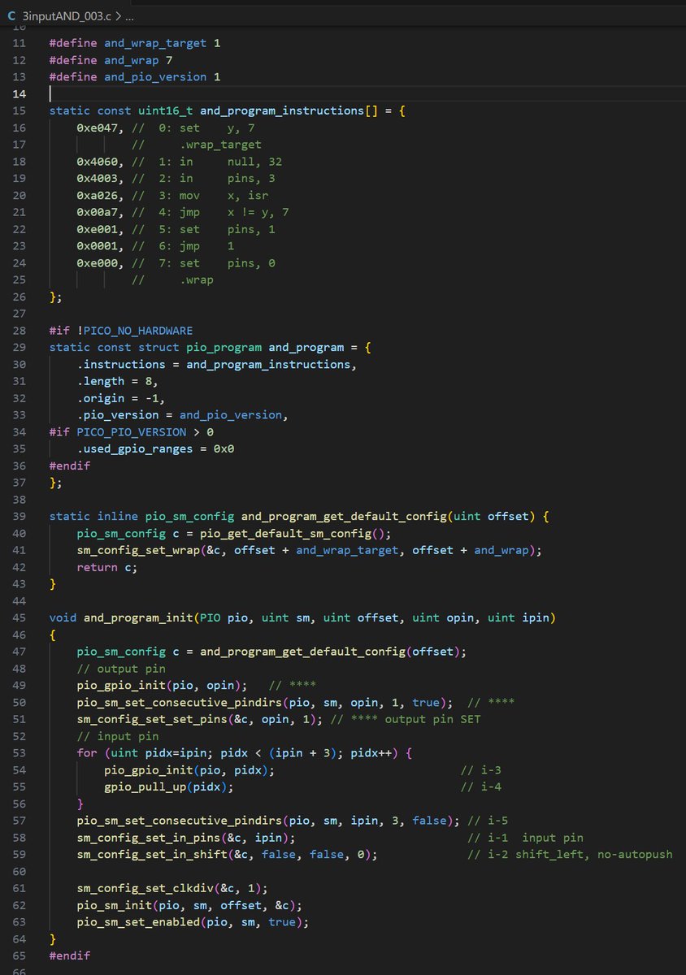The height and width of the screenshot is (975, 686).
Task: Click the hex value '0x4003'
Action: 97,178
